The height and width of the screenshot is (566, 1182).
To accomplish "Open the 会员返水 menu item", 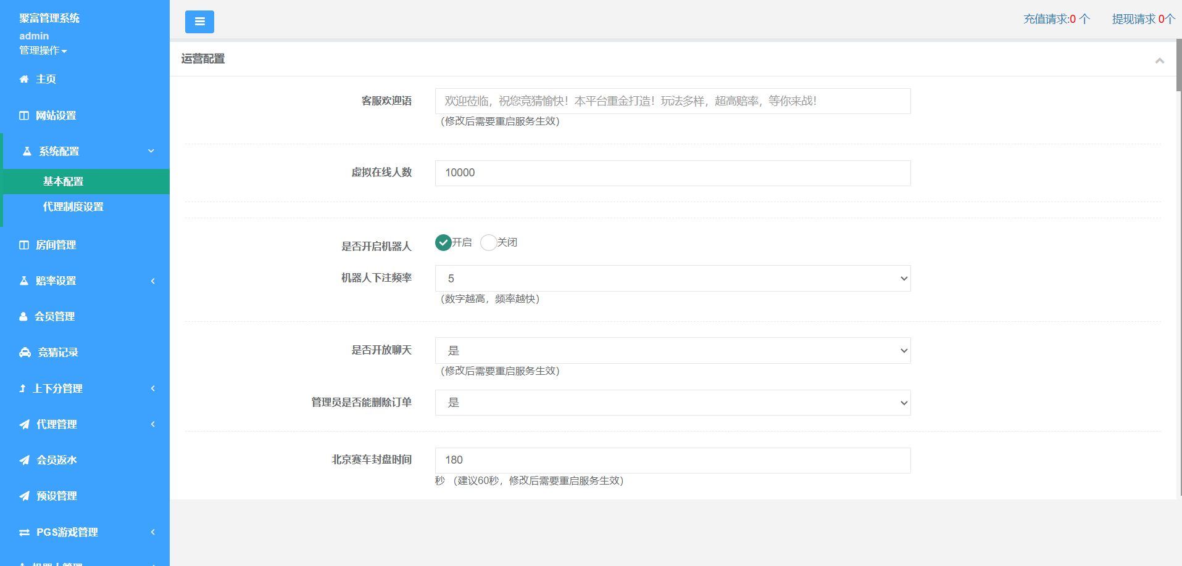I will pos(85,460).
